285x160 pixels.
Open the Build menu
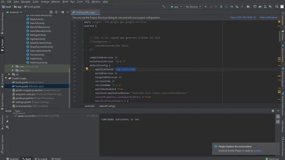(x=65, y=2)
